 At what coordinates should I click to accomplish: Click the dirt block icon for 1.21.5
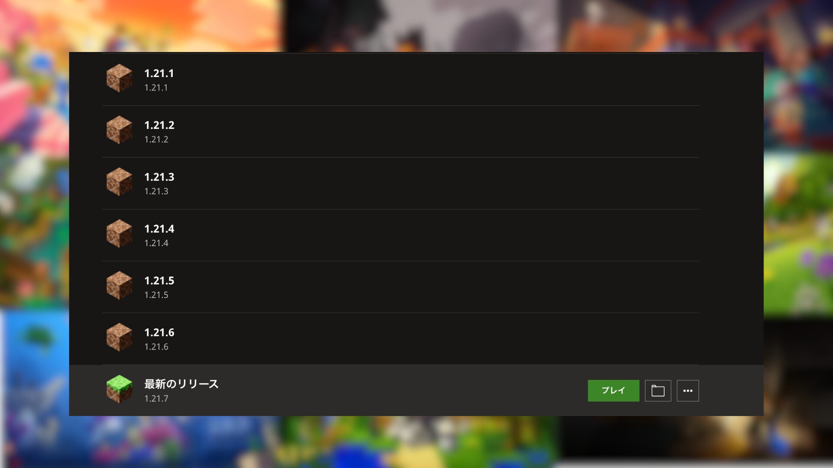(119, 286)
